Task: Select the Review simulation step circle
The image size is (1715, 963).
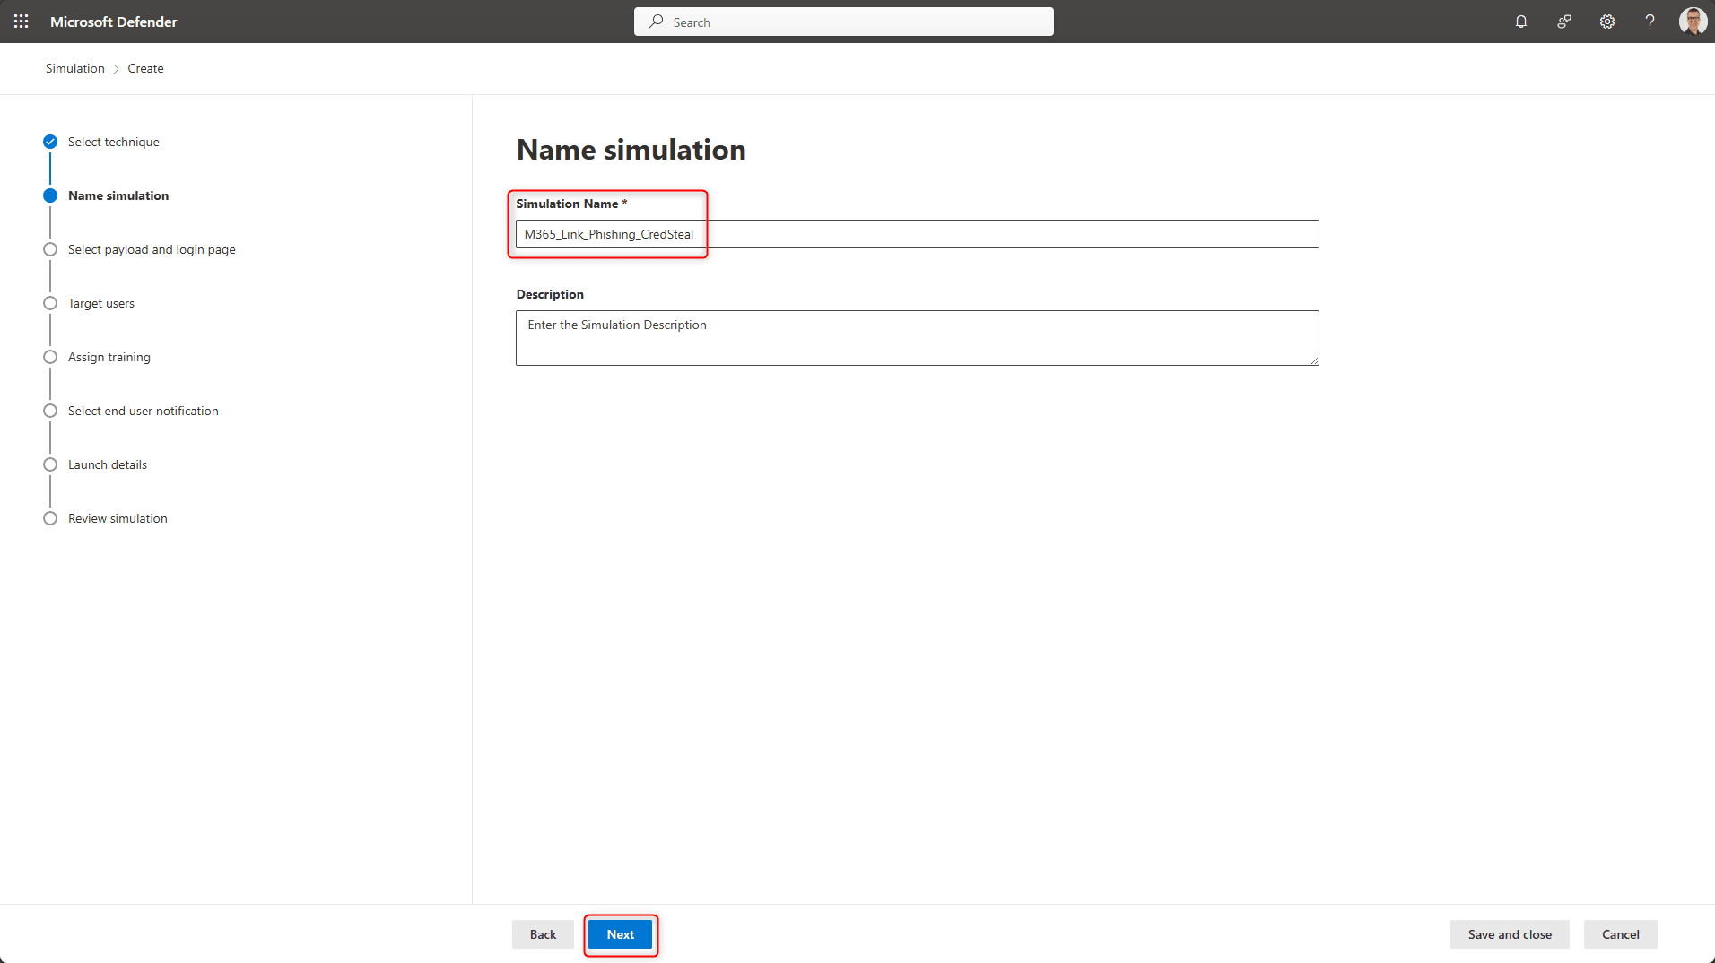Action: click(x=50, y=517)
